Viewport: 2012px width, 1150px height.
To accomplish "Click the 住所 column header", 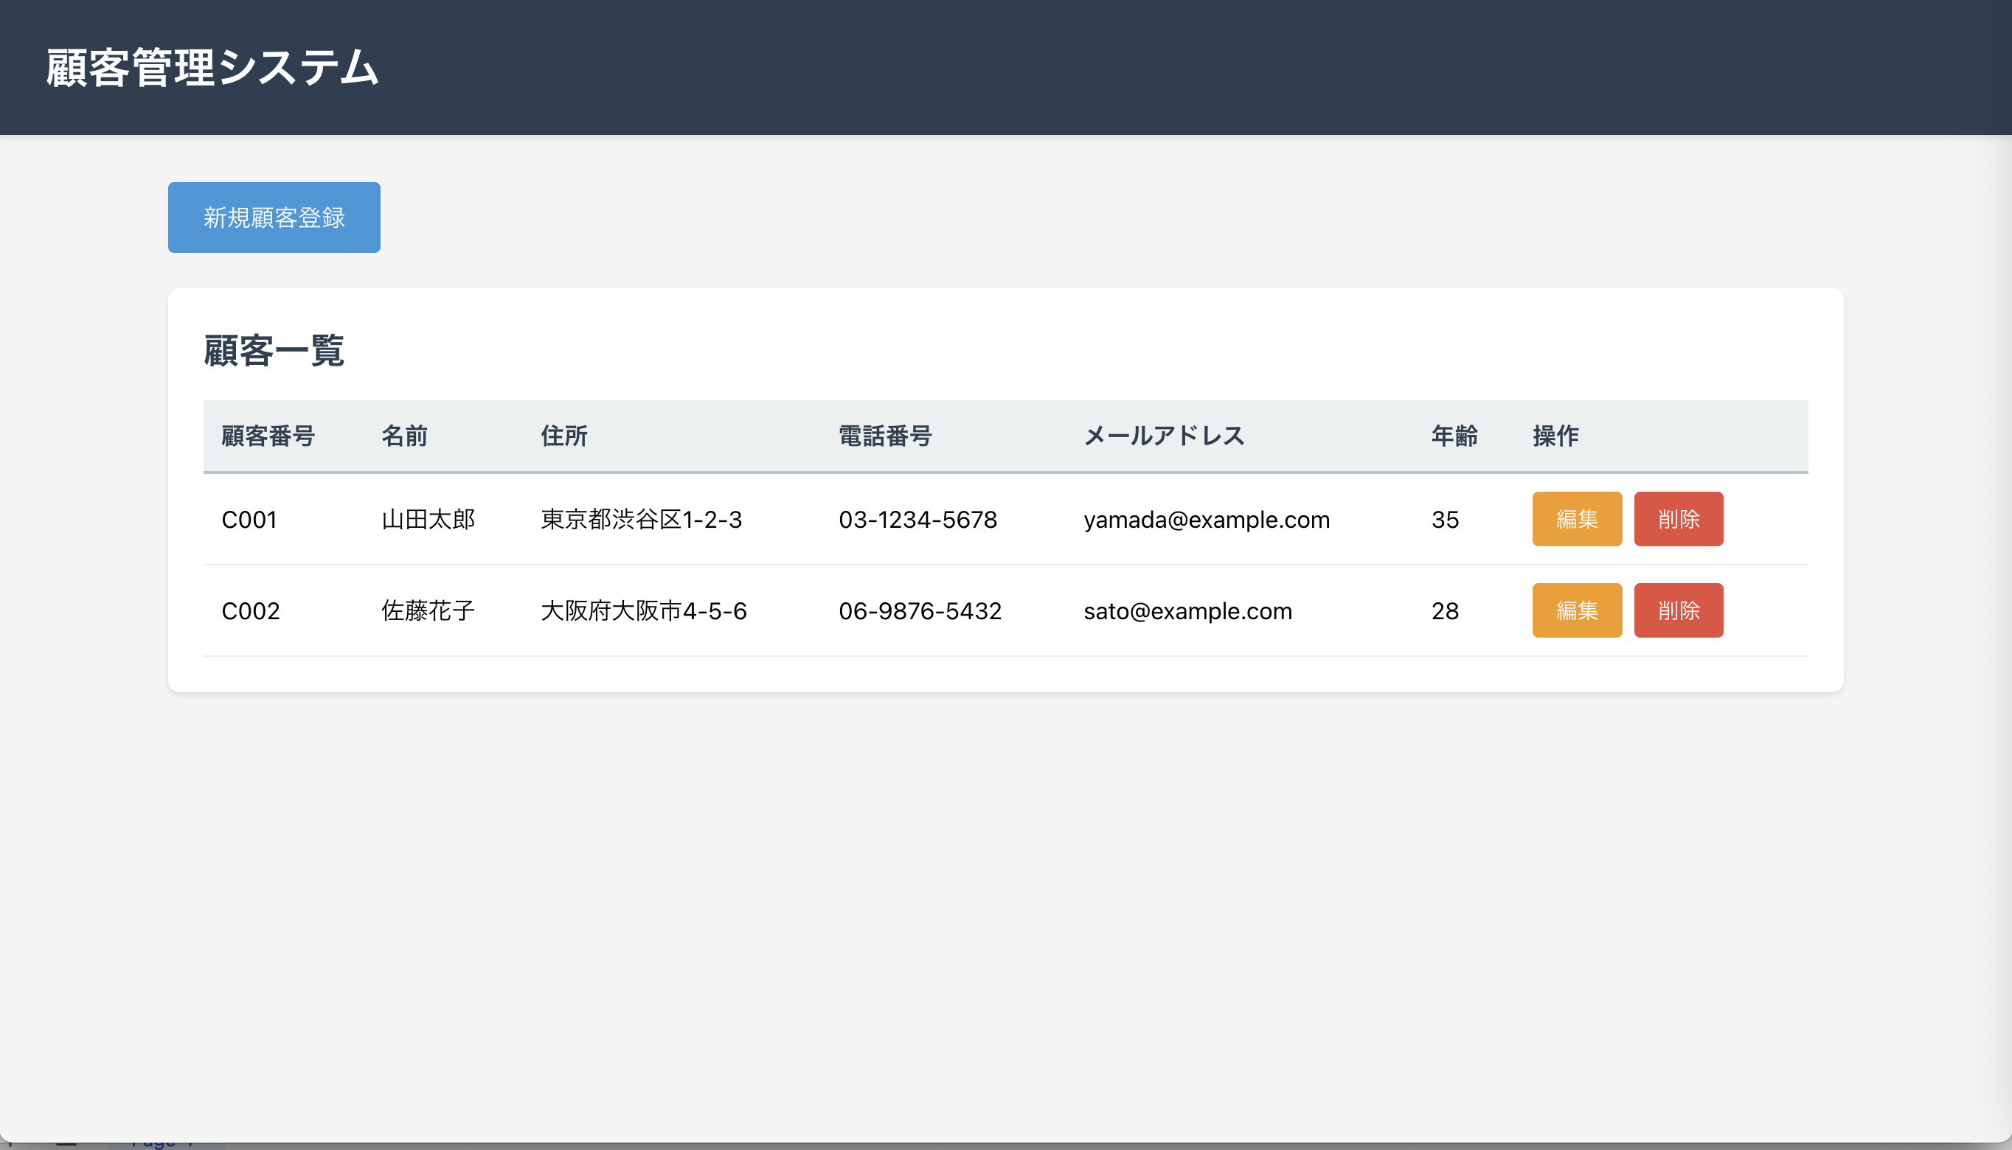I will point(563,436).
